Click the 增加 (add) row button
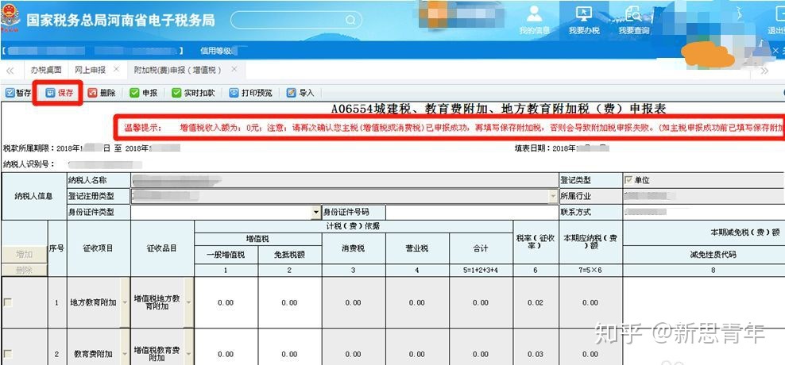Image resolution: width=785 pixels, height=365 pixels. pos(24,255)
